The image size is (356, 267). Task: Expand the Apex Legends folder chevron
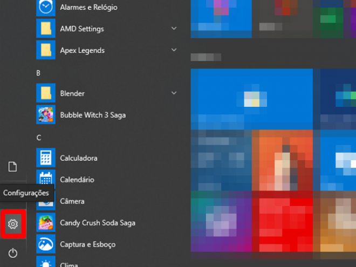tap(174, 50)
